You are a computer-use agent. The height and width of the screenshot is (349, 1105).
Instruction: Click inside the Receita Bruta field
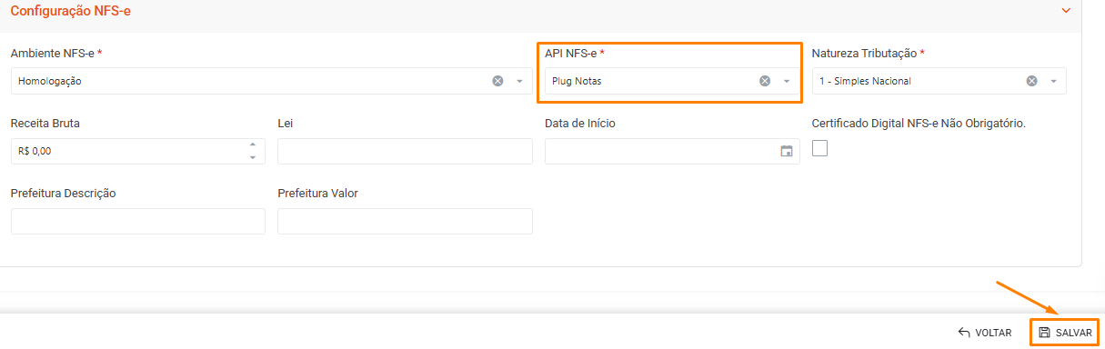(x=127, y=152)
